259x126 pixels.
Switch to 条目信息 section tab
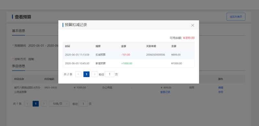(x=18, y=66)
